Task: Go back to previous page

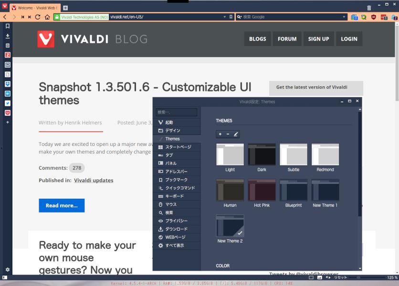Action: click(x=5, y=17)
